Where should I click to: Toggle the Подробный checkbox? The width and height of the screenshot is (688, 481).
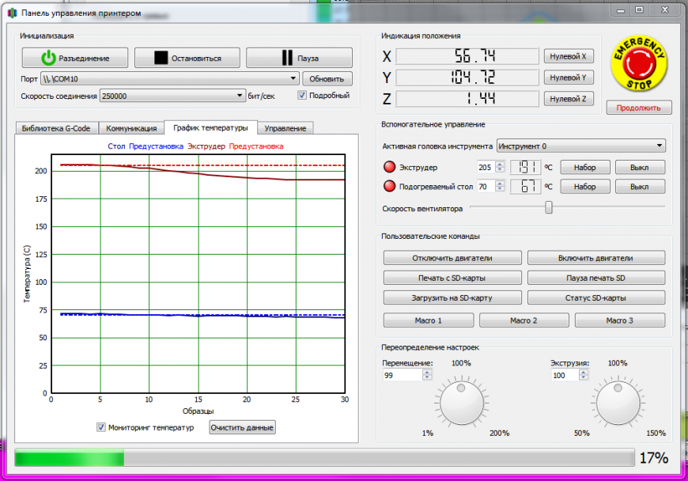302,95
